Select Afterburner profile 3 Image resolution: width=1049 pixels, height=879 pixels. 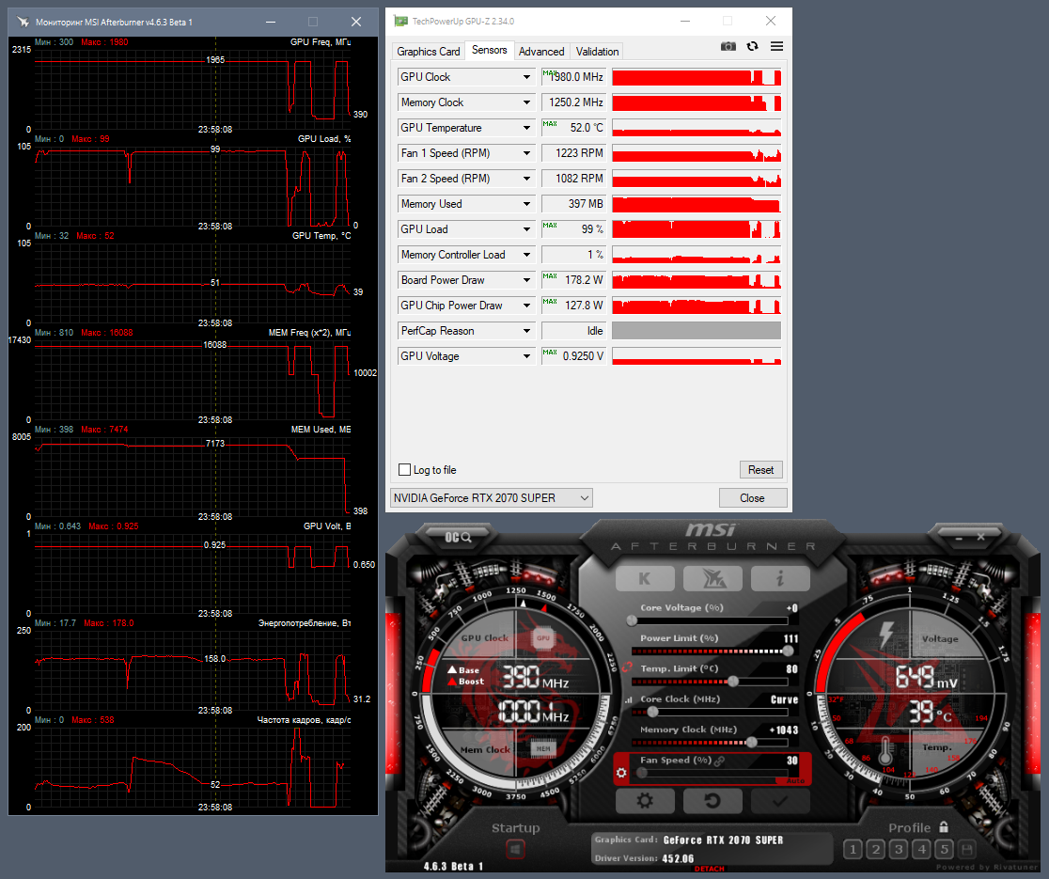click(x=899, y=850)
